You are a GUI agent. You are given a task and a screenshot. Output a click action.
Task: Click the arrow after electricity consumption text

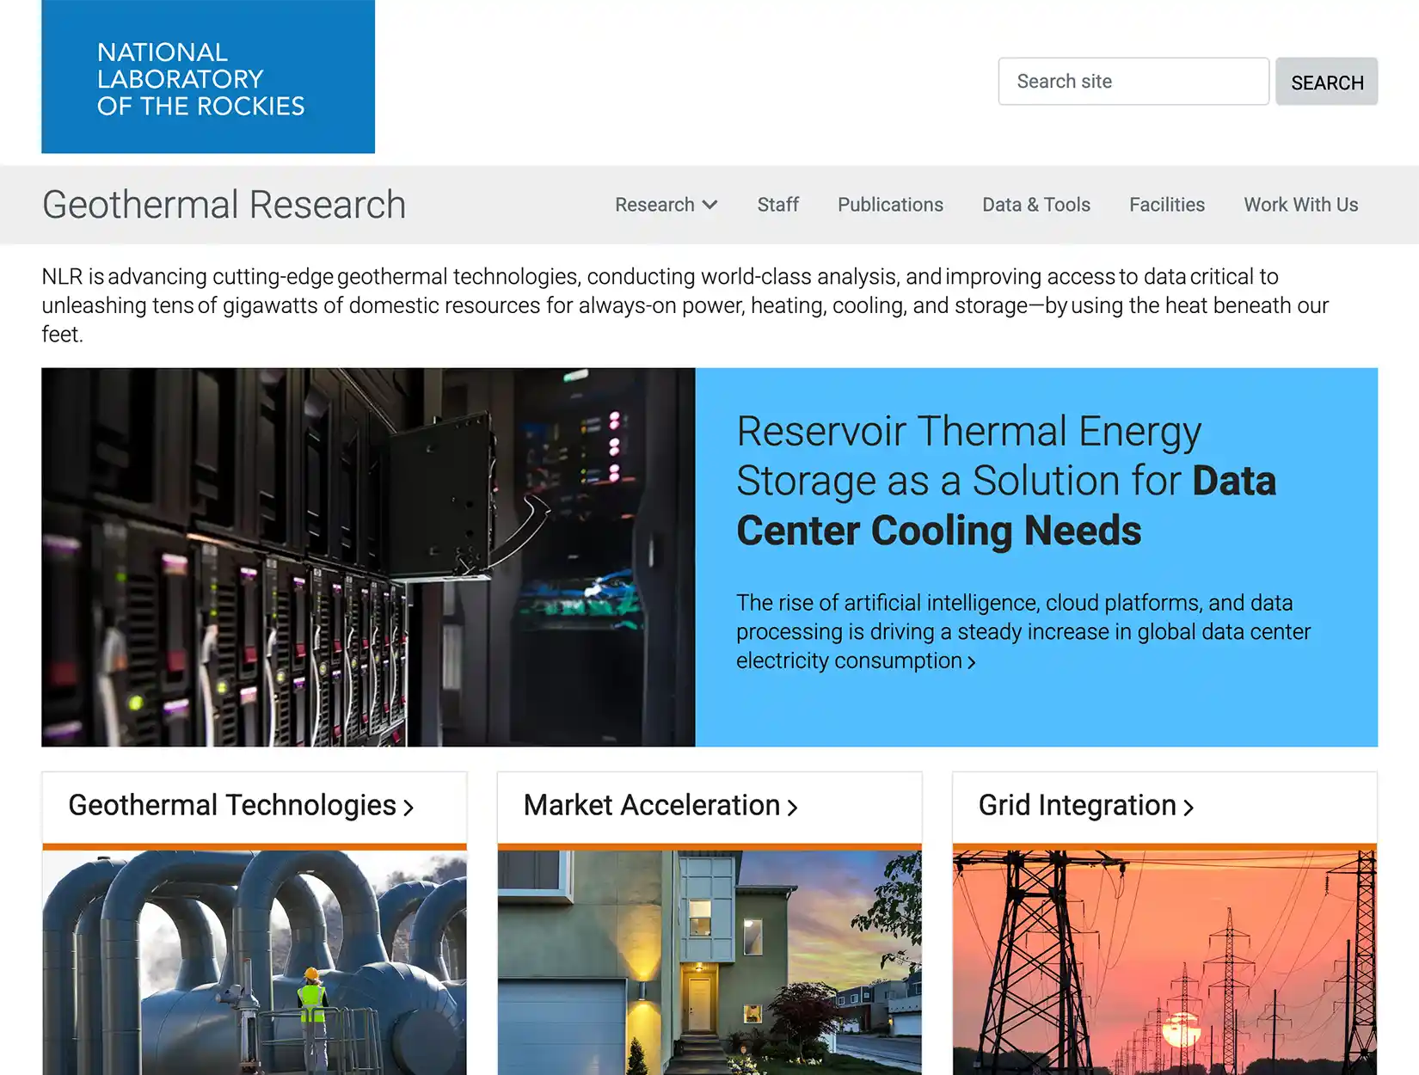[972, 661]
